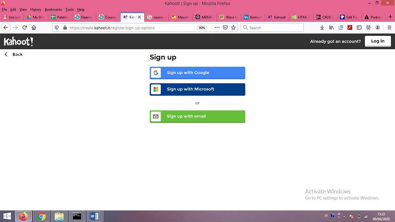Choose Sign up with Microsoft

click(x=197, y=89)
